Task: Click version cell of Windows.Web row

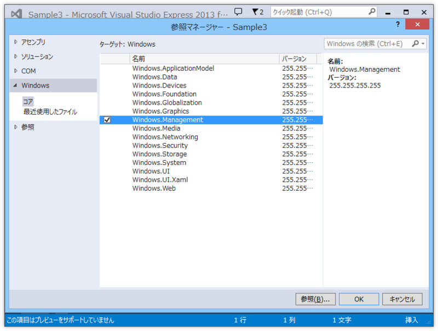Action: [297, 189]
